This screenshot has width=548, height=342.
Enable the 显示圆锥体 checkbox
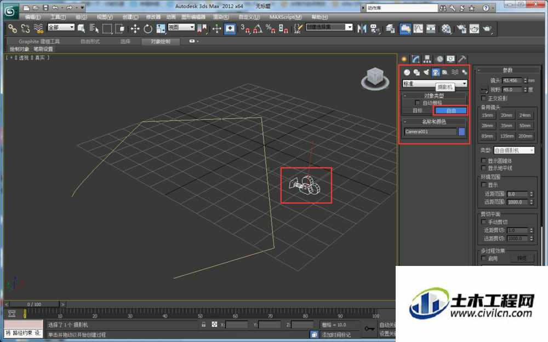(x=484, y=161)
